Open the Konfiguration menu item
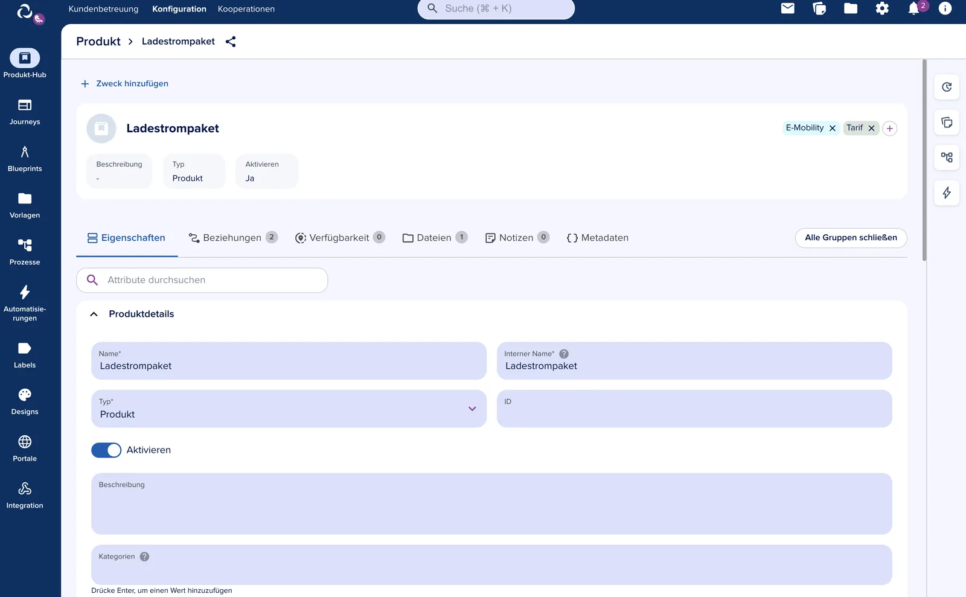The image size is (966, 597). 179,9
